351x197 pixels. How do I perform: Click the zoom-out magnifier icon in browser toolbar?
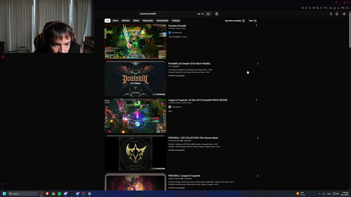[x=303, y=8]
